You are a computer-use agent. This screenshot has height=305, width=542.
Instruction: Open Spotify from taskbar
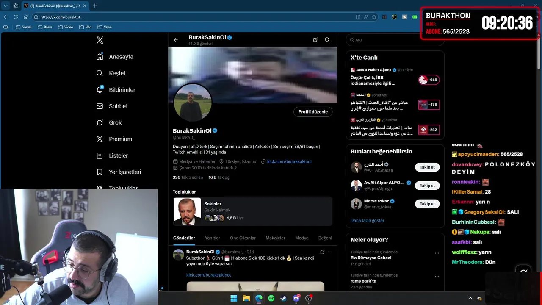271,298
